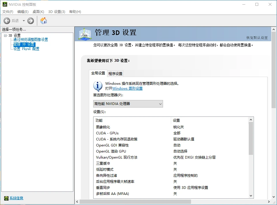This screenshot has width=277, height=205.
Task: Click 恢复默认设置 in the header
Action: pyautogui.click(x=257, y=38)
